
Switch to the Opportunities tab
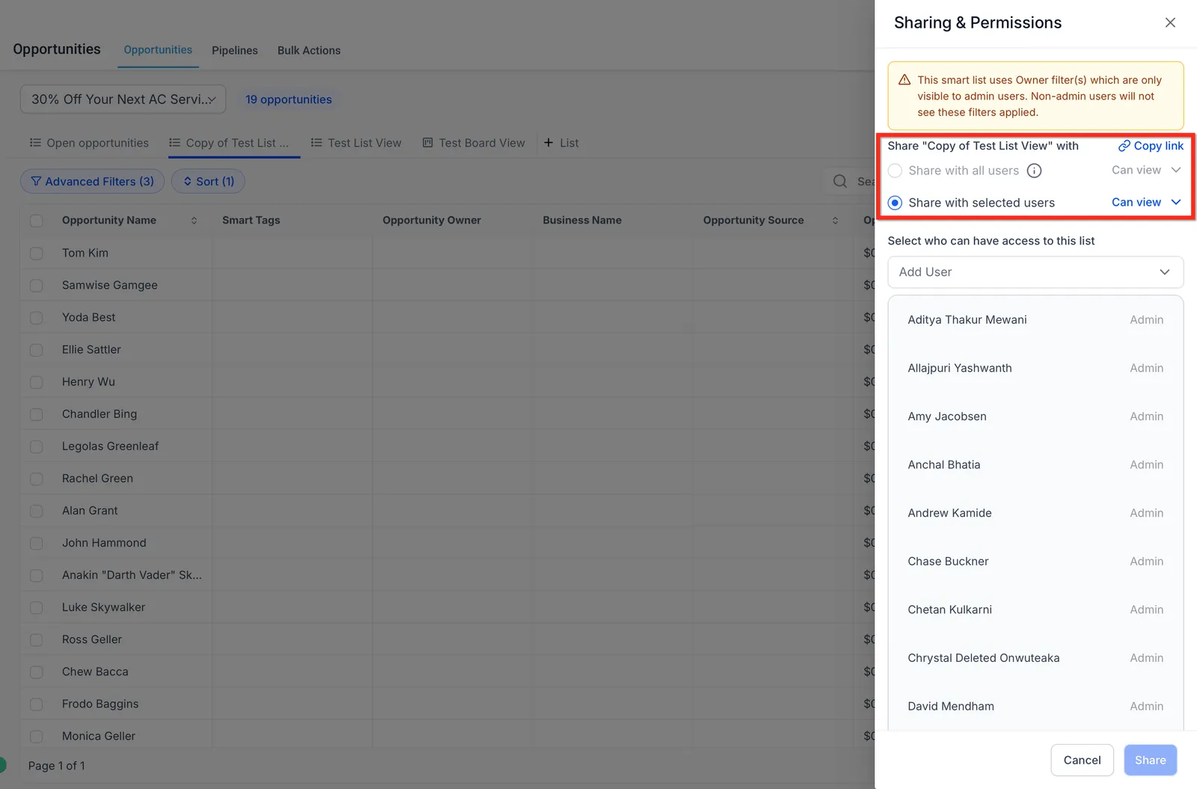point(158,50)
